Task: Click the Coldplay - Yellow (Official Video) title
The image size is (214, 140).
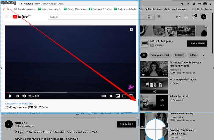Action: [26, 107]
